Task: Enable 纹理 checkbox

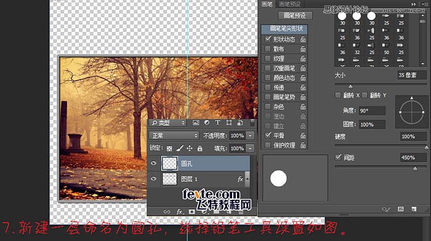Action: click(268, 59)
